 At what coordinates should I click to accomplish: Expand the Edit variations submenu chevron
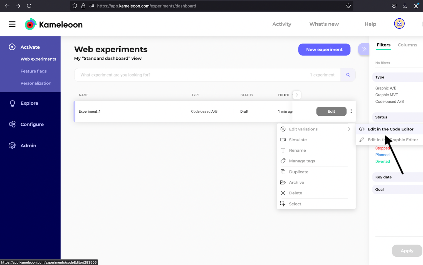click(x=349, y=129)
